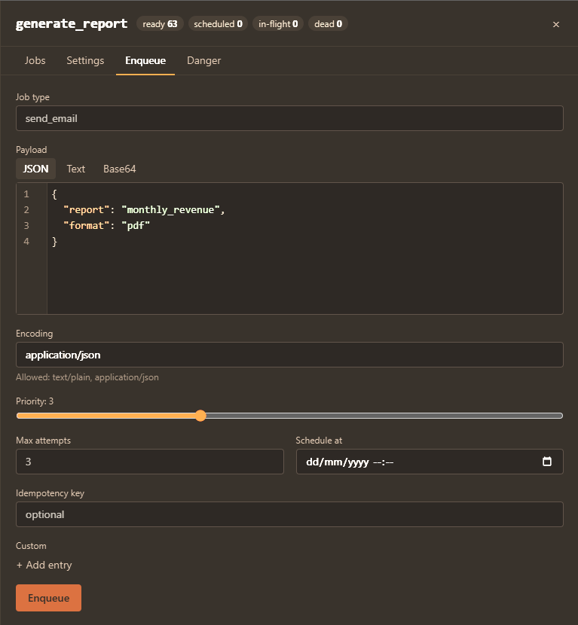The image size is (578, 625).
Task: Click the "report" key in payload
Action: click(87, 209)
